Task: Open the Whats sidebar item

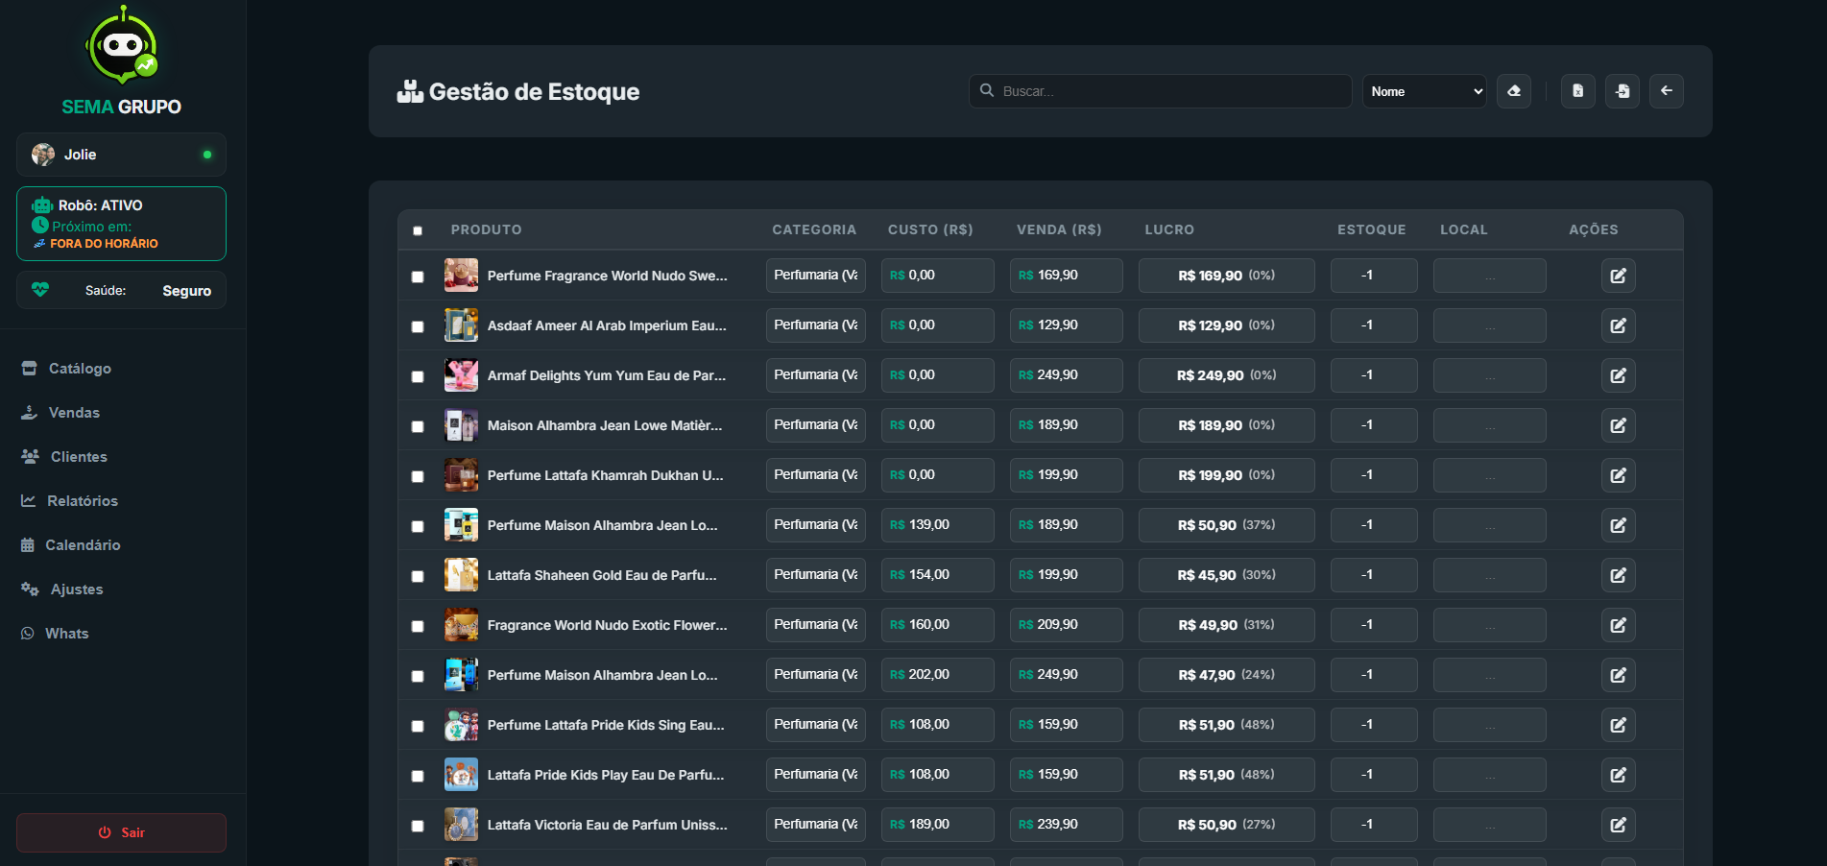Action: pyautogui.click(x=121, y=634)
